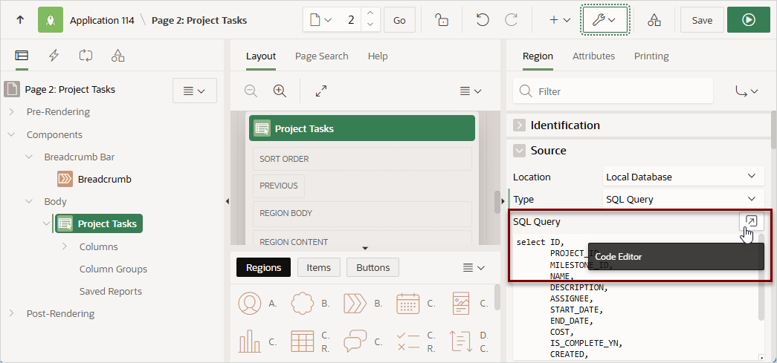This screenshot has height=363, width=777.
Task: Click the Application 114 breadcrumb link
Action: pos(102,20)
